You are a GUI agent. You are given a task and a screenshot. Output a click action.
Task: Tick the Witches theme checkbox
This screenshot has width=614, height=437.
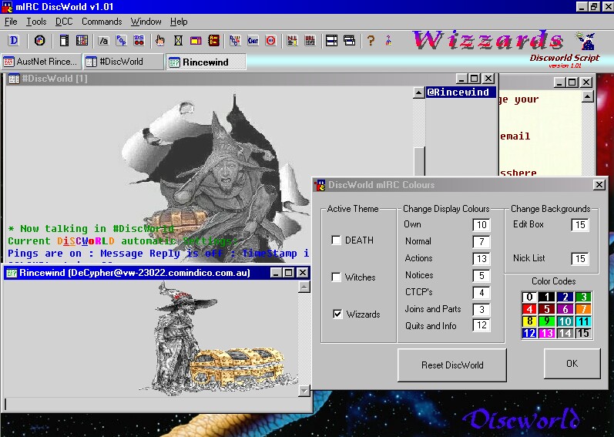click(336, 277)
